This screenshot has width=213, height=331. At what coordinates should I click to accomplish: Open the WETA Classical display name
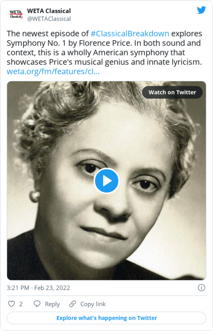[x=49, y=11]
